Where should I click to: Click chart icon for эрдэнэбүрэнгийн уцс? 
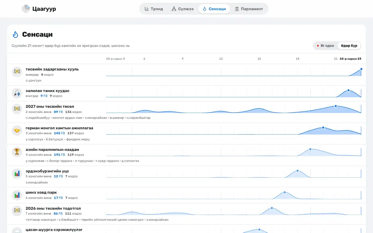click(x=17, y=174)
